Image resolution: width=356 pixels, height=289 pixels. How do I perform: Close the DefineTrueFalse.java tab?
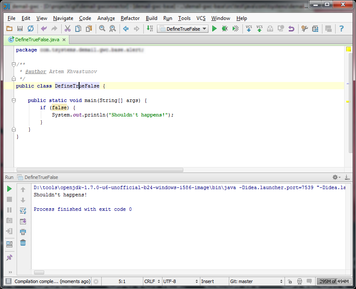(64, 40)
